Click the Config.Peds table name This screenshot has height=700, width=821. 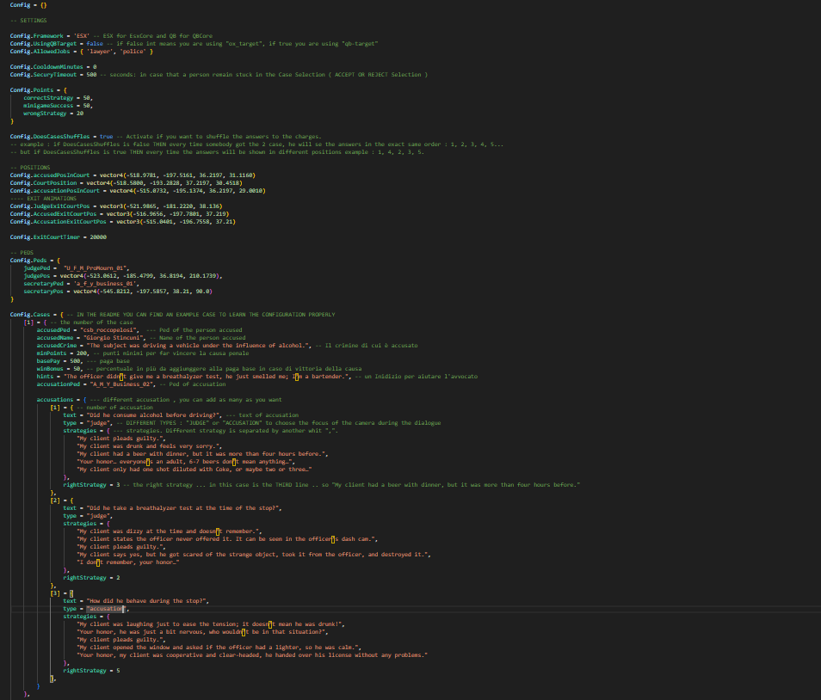(x=28, y=260)
